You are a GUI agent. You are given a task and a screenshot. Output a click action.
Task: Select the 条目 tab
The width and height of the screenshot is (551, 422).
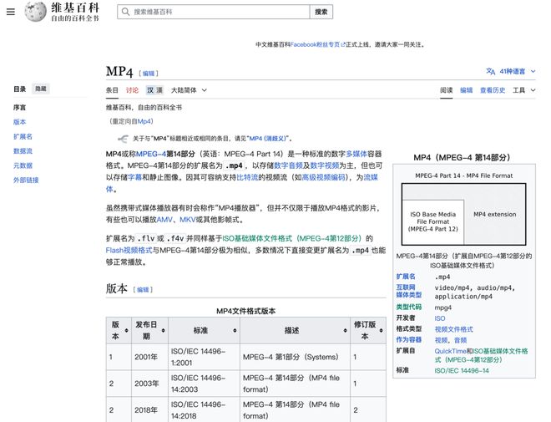(x=112, y=90)
